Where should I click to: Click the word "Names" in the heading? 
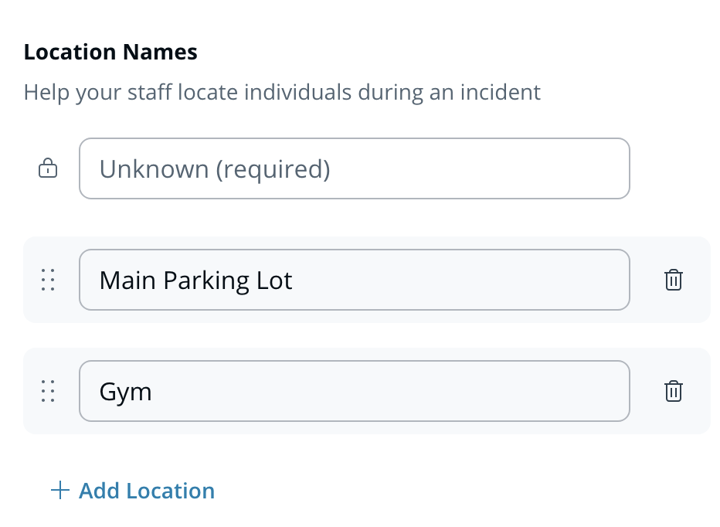click(158, 53)
